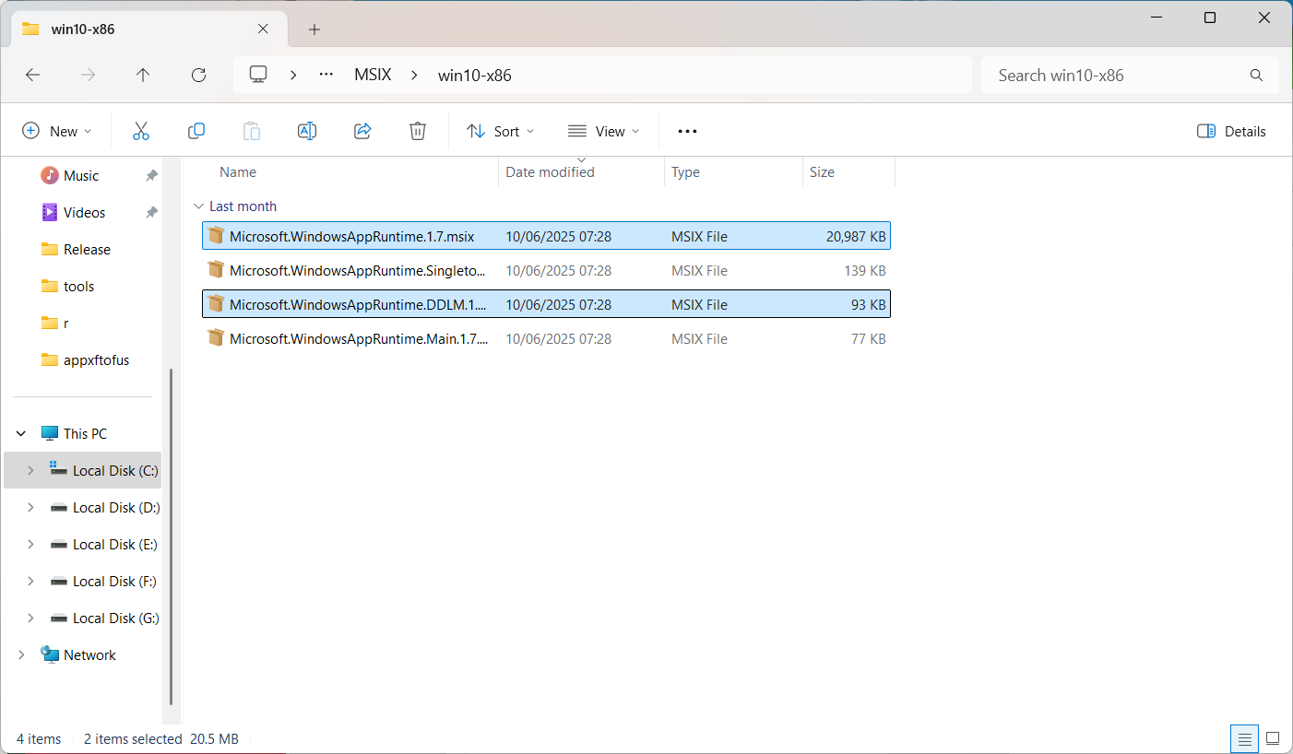Rename the selected file
This screenshot has width=1293, height=754.
(x=306, y=131)
